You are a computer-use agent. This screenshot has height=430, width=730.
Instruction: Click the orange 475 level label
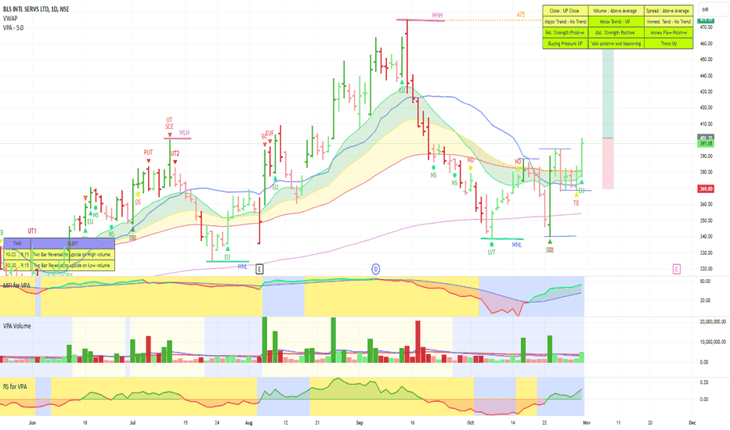[521, 15]
